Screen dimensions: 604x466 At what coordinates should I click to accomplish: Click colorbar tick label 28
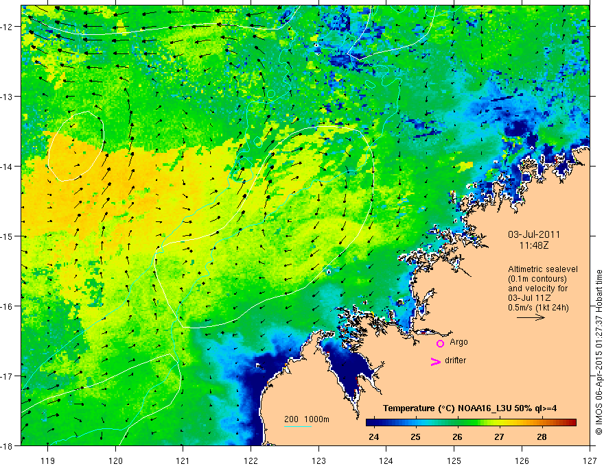[x=542, y=437]
